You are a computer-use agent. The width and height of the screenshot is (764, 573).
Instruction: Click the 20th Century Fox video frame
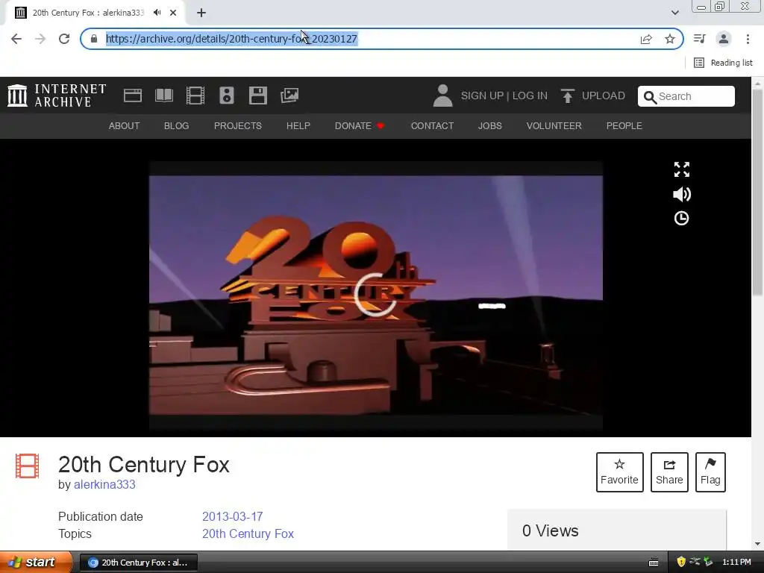pyautogui.click(x=376, y=295)
